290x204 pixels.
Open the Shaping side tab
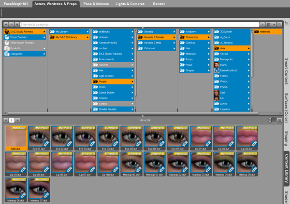tap(286, 138)
